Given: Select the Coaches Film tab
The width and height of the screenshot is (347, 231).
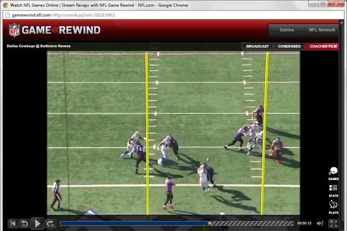Looking at the screenshot, I should pyautogui.click(x=323, y=46).
